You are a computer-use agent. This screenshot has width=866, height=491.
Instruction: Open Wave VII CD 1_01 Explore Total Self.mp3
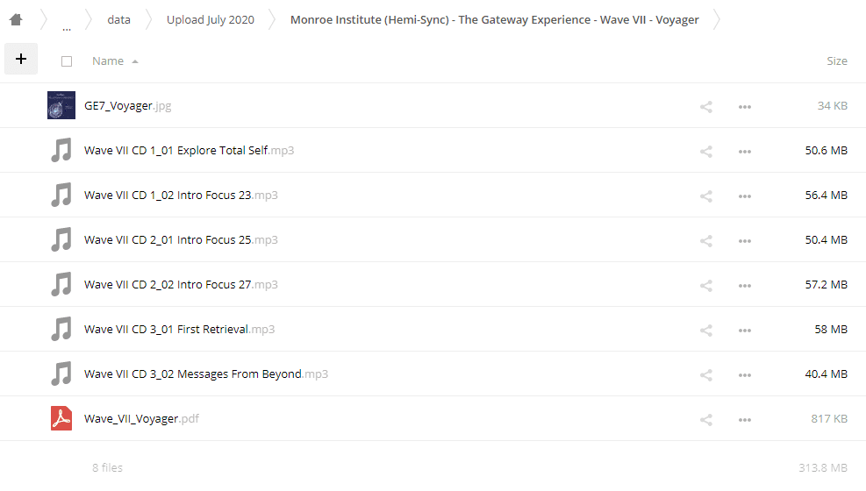189,151
